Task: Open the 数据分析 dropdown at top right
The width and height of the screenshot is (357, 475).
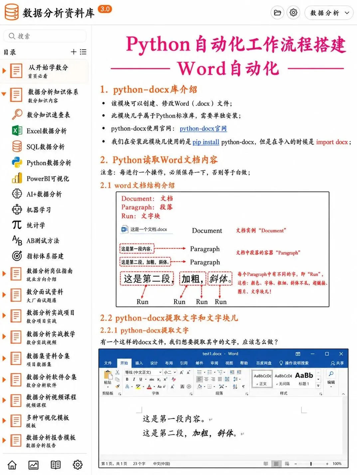Action: [329, 13]
